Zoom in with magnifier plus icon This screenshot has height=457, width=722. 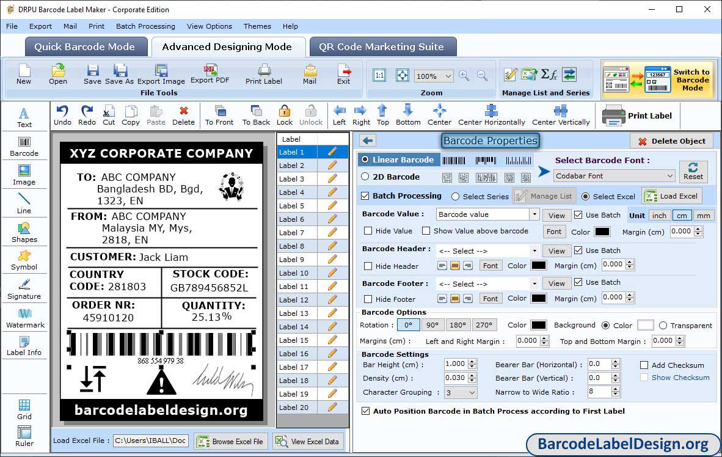coord(464,76)
